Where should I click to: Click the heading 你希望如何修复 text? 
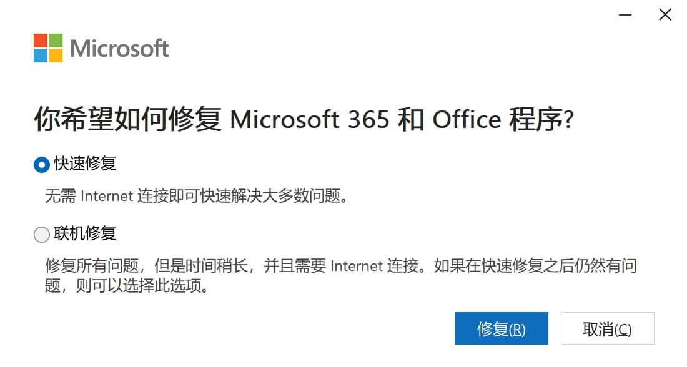(127, 120)
